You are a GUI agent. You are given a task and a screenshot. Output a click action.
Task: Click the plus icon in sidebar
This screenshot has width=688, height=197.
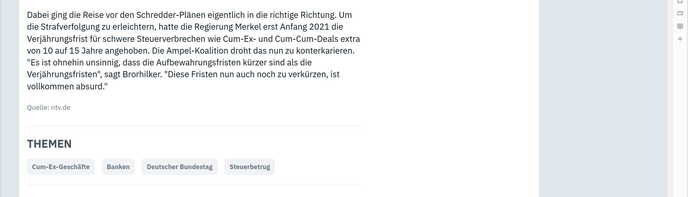pos(680,39)
